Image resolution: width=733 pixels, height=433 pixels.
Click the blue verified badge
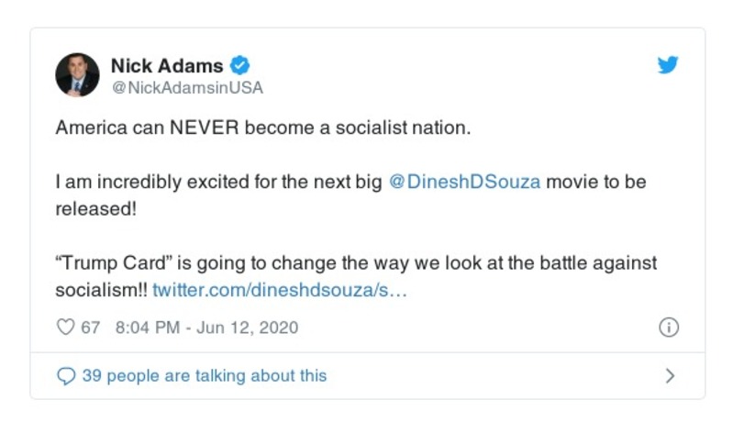[240, 65]
